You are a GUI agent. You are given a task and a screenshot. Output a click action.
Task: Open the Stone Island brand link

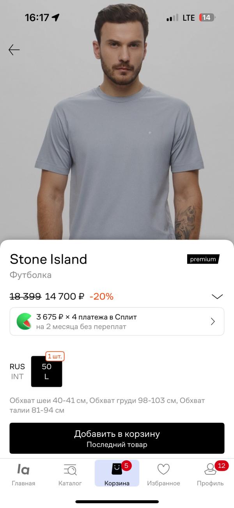click(48, 259)
